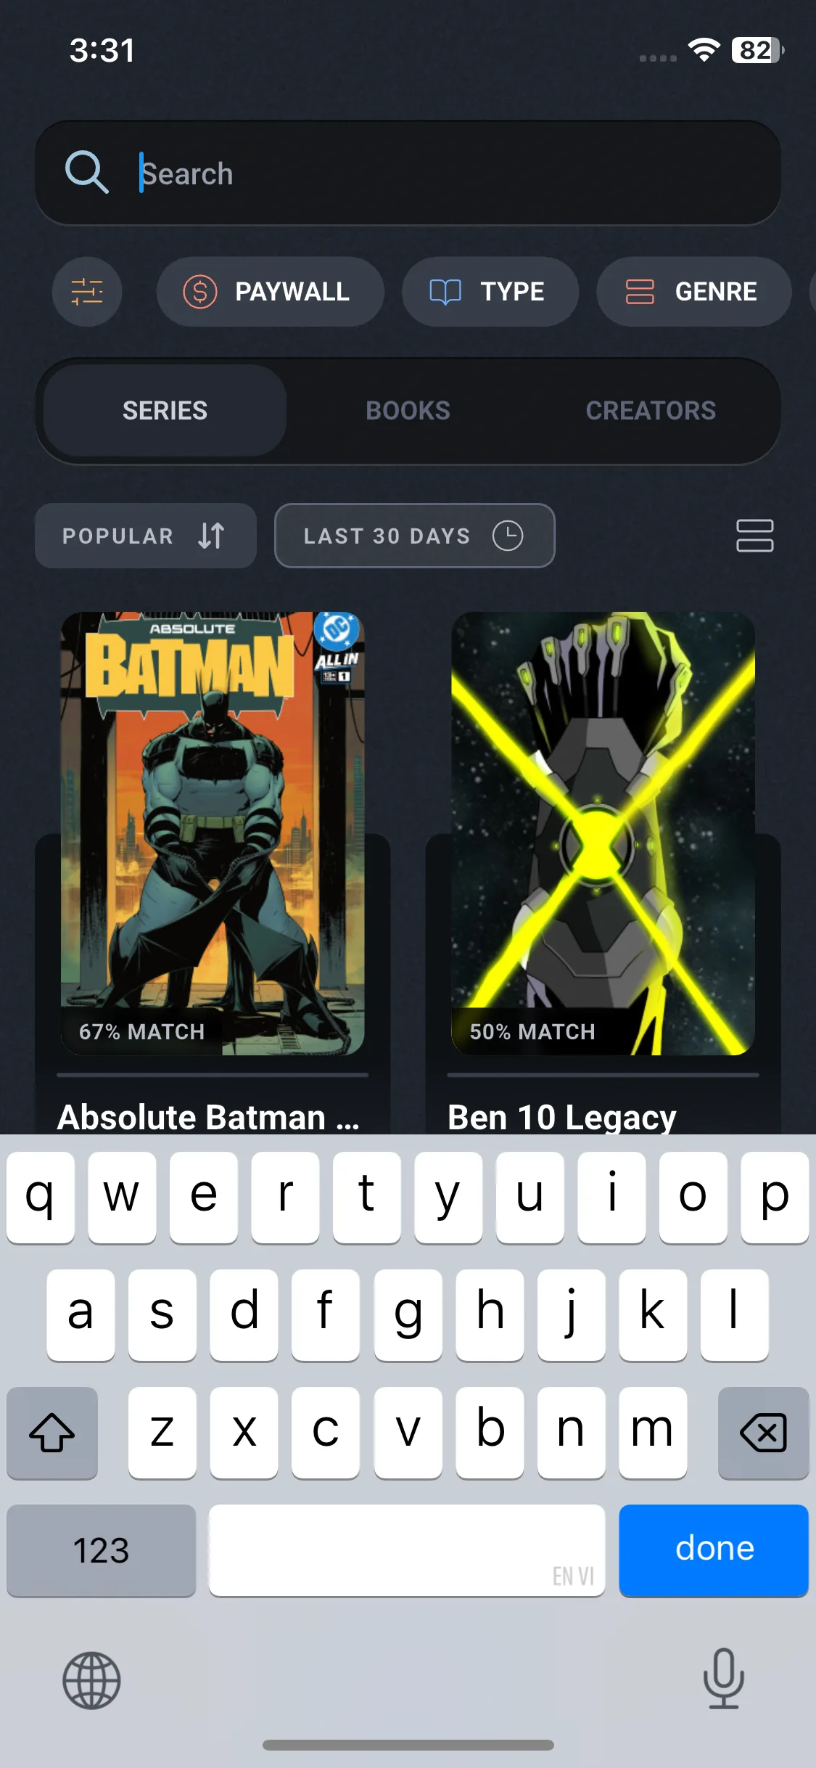Image resolution: width=816 pixels, height=1768 pixels.
Task: Open the Ben 10 Legacy cover thumbnail
Action: [603, 833]
